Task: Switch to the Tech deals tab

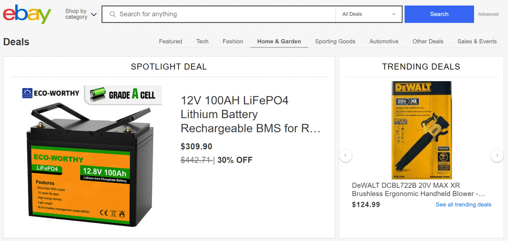Action: coord(202,41)
